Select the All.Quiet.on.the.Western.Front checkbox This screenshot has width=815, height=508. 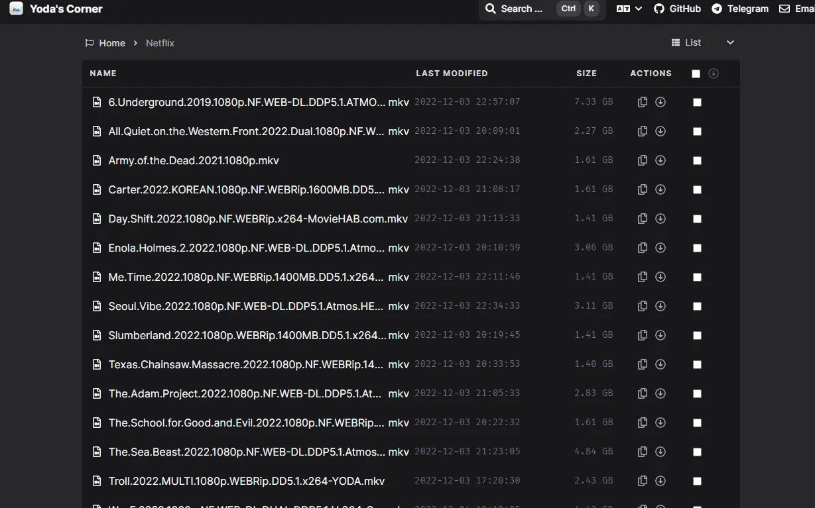click(697, 131)
